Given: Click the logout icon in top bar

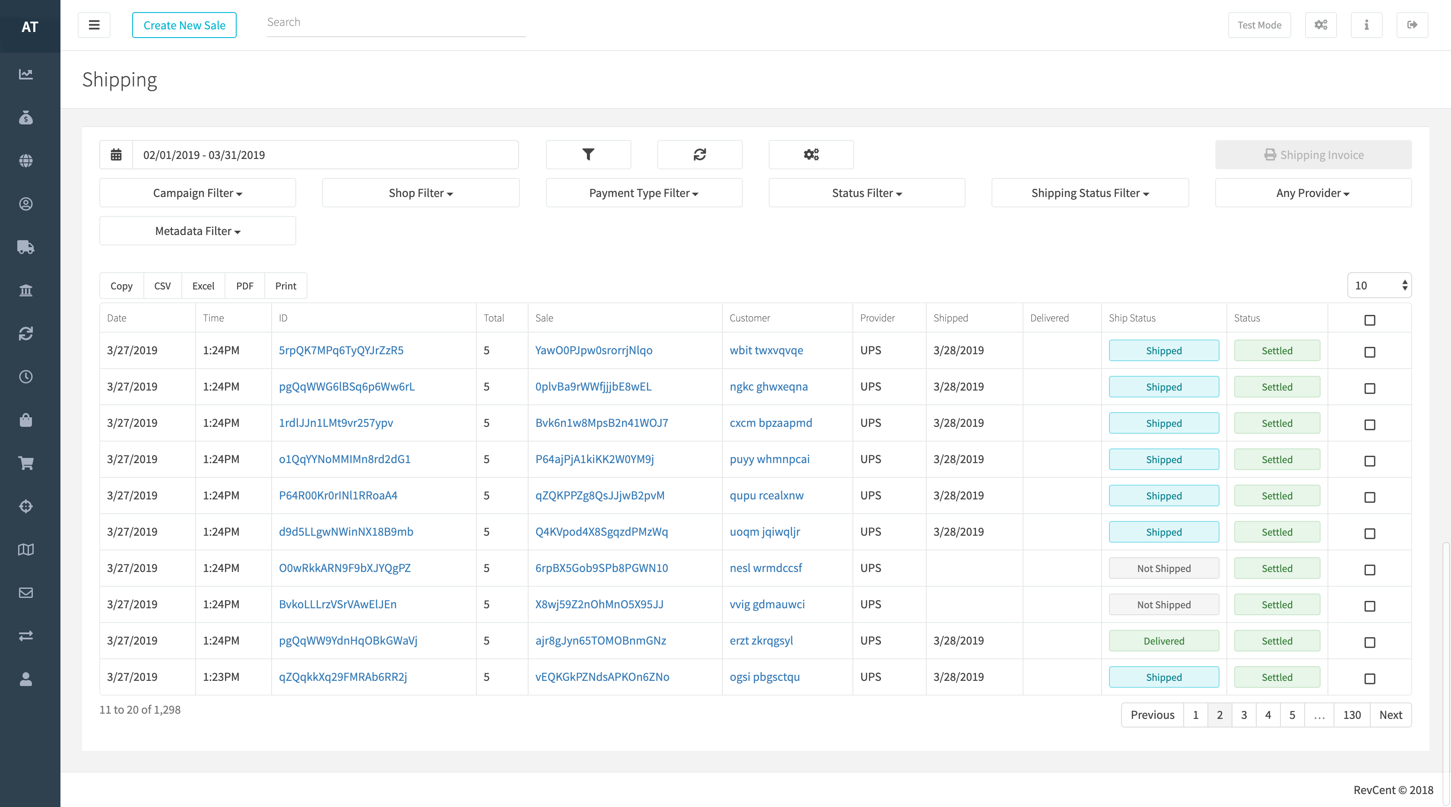Looking at the screenshot, I should pos(1412,25).
